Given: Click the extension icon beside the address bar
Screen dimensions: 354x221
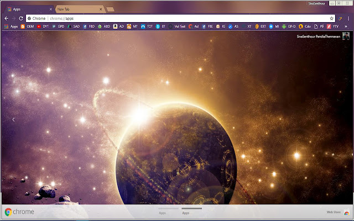Looking at the screenshot, I should [340, 18].
